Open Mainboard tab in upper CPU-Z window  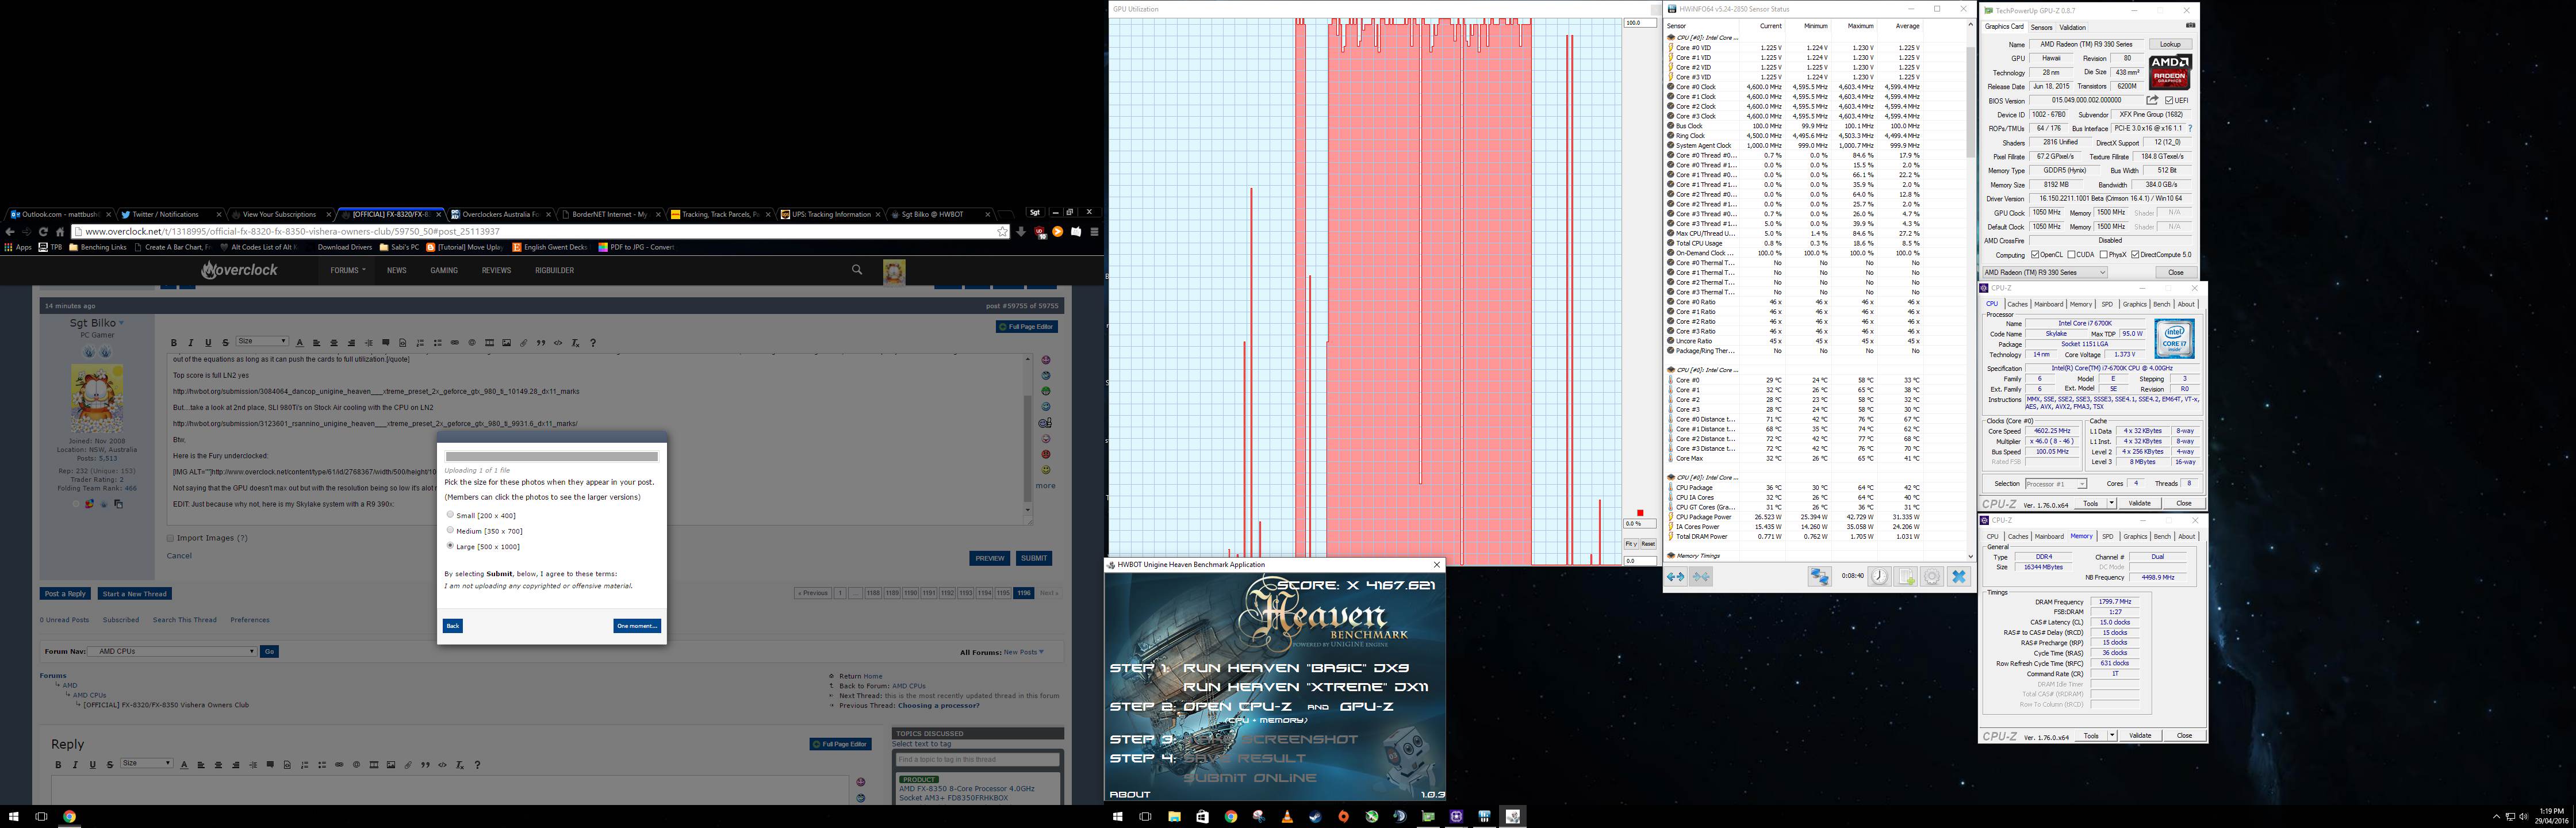(2048, 304)
